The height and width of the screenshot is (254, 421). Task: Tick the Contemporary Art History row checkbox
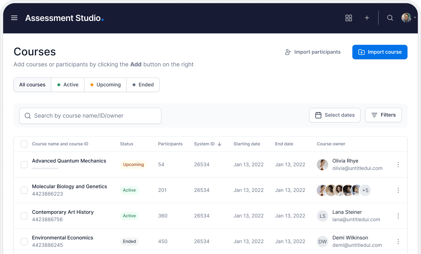coord(24,216)
